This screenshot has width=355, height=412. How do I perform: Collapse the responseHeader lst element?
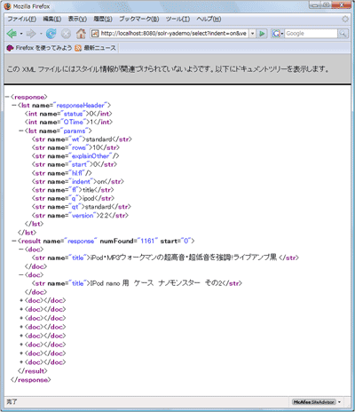click(x=14, y=106)
